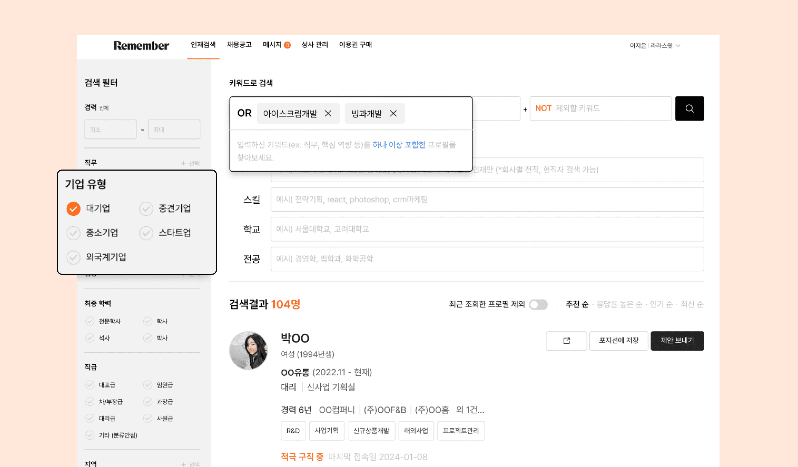Open the 채용공고 tab
The width and height of the screenshot is (798, 467).
tap(239, 45)
